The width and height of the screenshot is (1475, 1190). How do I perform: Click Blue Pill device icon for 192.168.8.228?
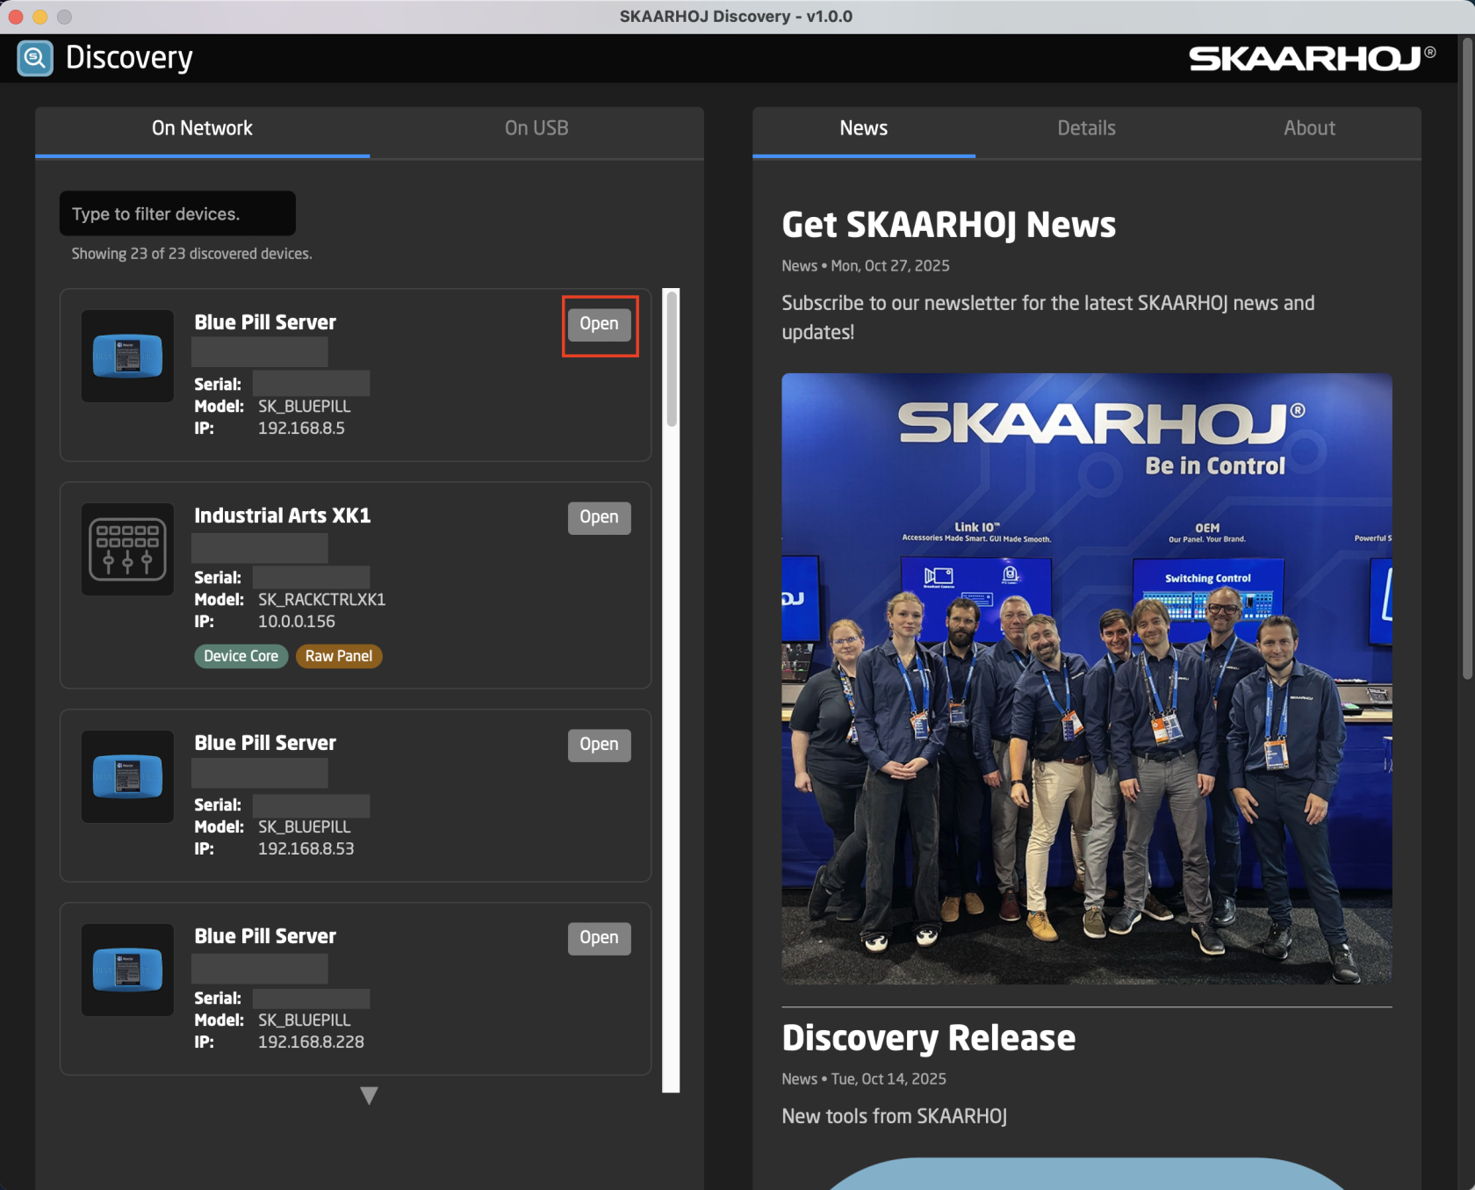coord(127,970)
